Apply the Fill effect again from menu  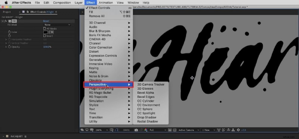pos(109,12)
